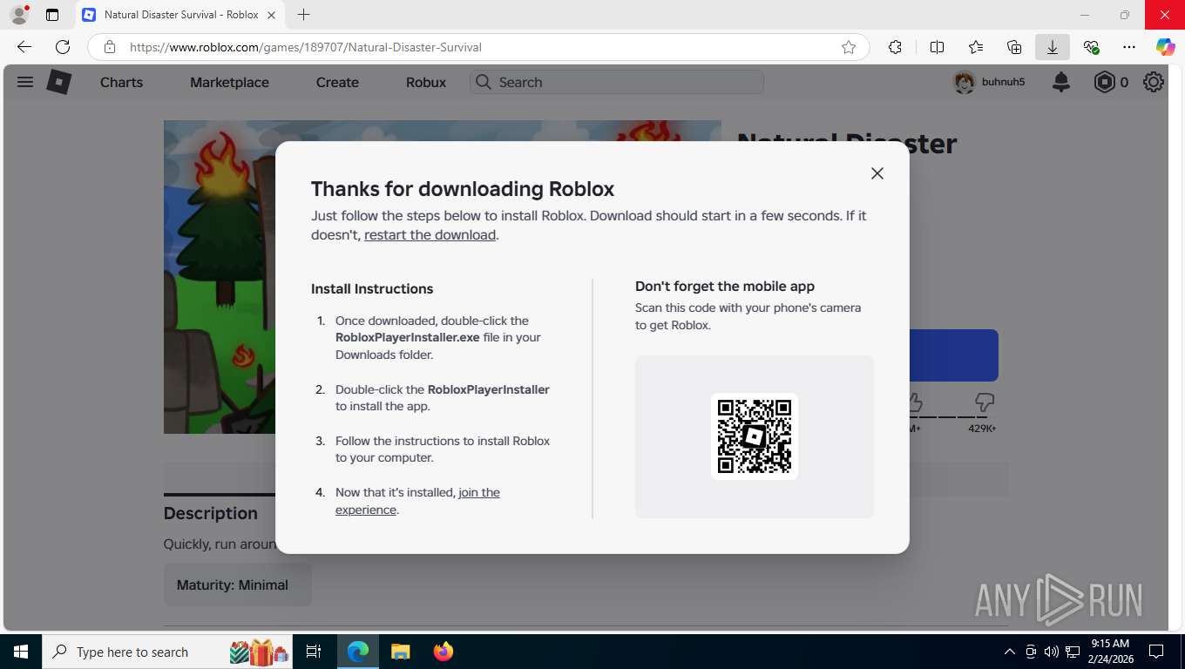Viewport: 1185px width, 669px height.
Task: Select the Robux menu item
Action: point(426,82)
